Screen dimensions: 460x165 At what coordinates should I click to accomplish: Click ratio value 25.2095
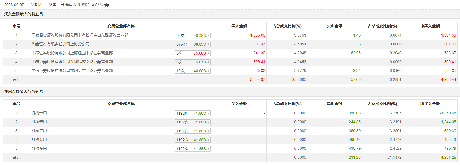point(299,79)
